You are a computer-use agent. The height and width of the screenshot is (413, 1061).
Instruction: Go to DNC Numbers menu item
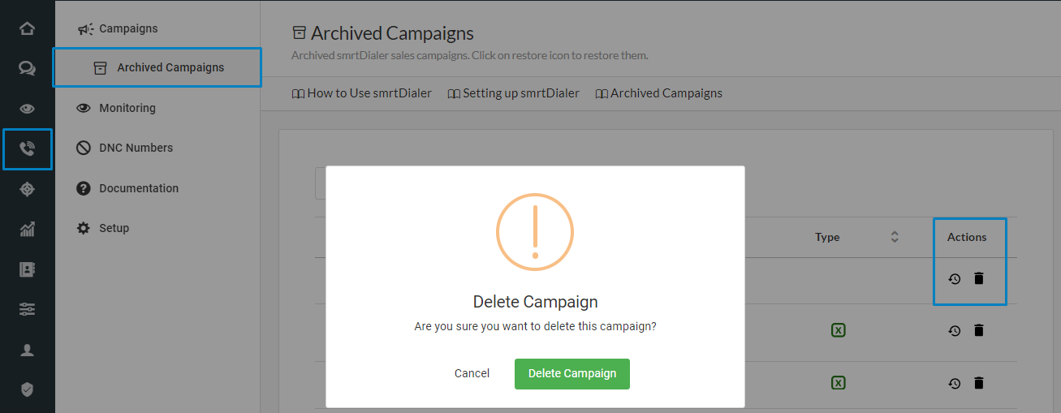click(x=136, y=148)
